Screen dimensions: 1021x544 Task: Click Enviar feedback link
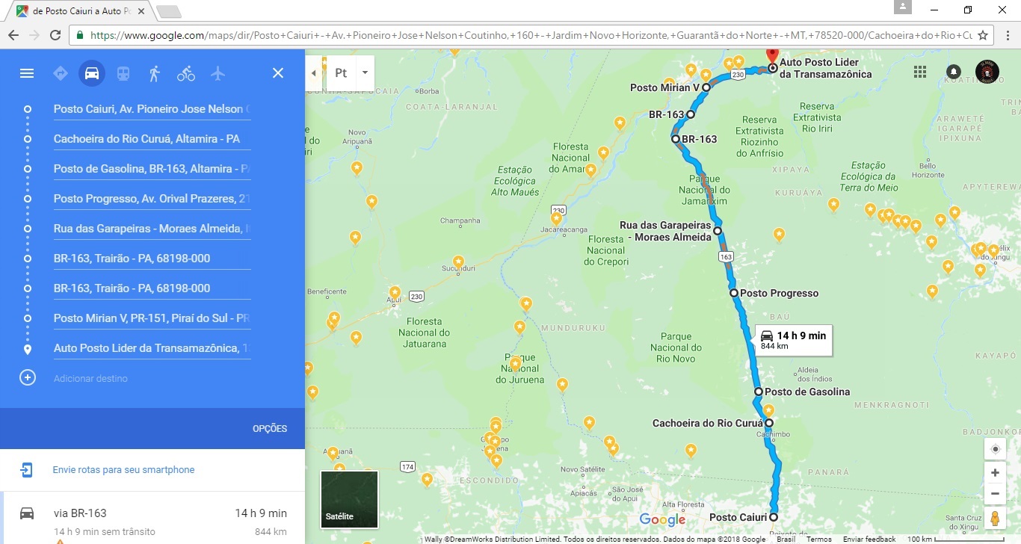pyautogui.click(x=869, y=539)
